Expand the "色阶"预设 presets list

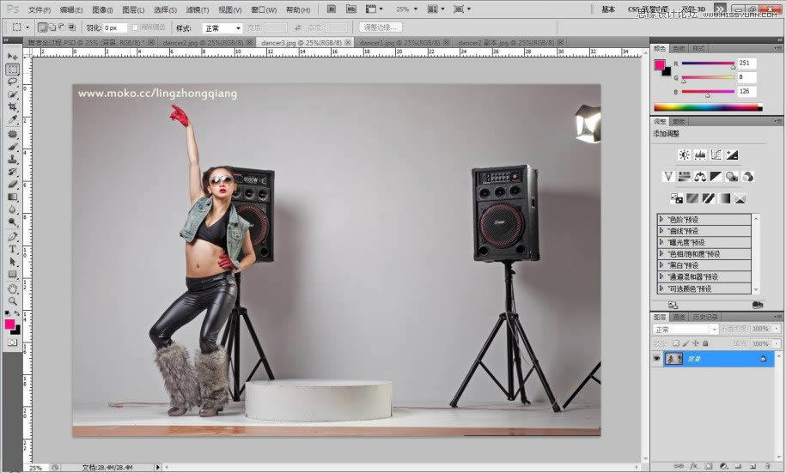point(661,220)
